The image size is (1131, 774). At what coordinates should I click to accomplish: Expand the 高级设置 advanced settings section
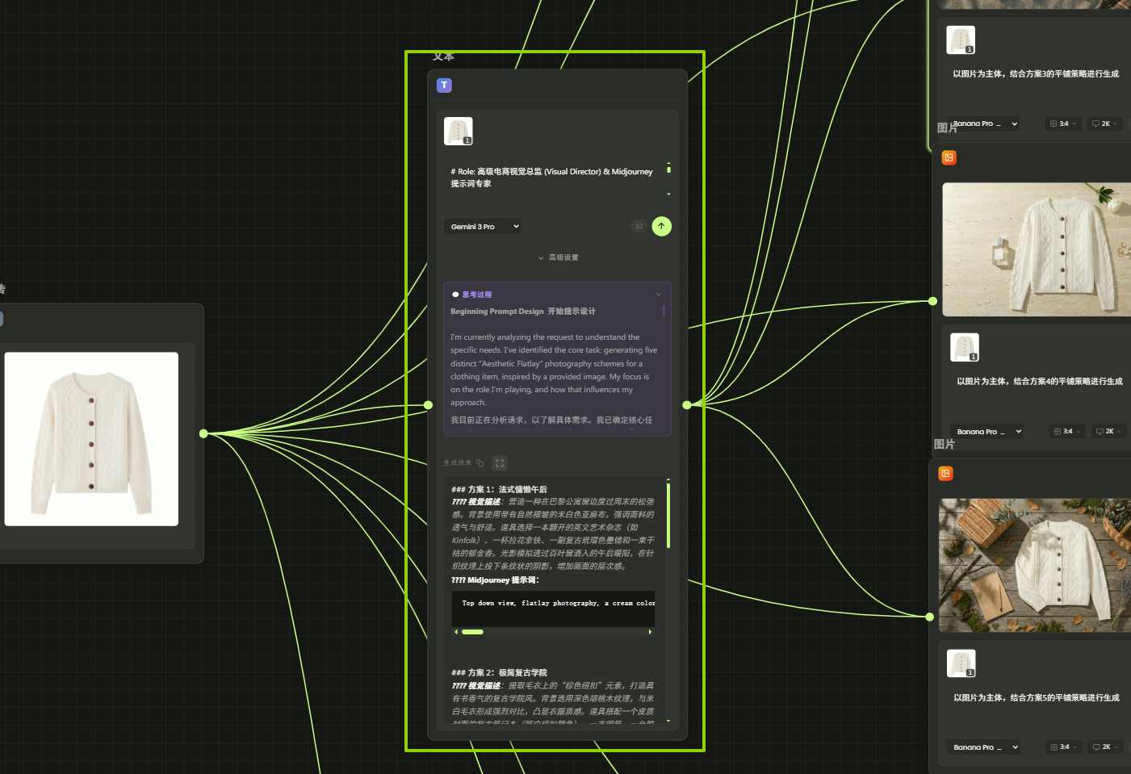(558, 257)
